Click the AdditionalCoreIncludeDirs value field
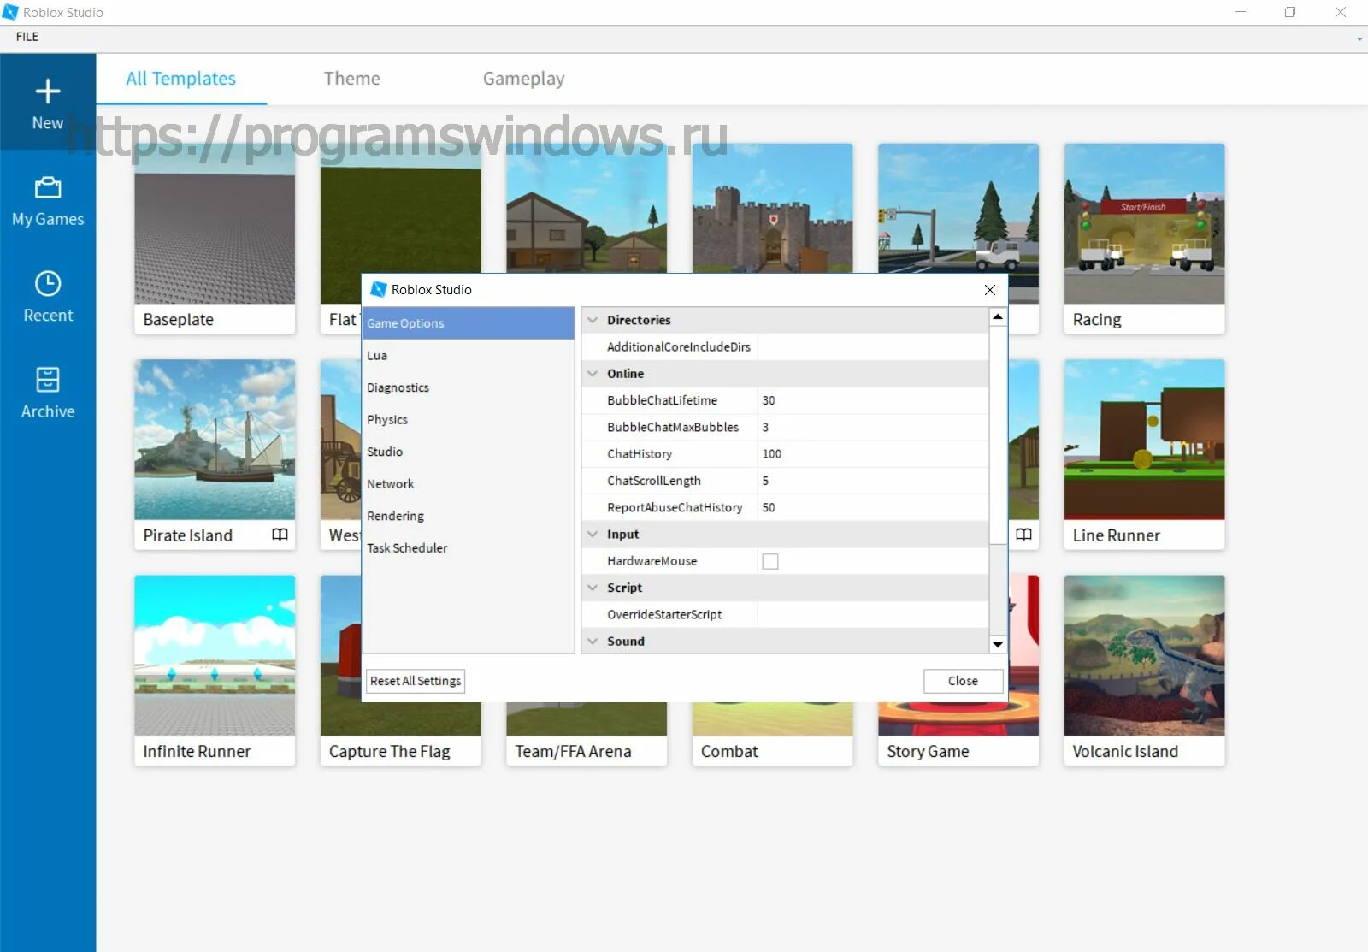 point(872,346)
